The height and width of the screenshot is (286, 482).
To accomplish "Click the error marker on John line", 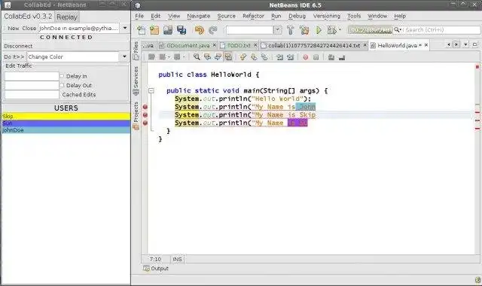I will coord(145,107).
